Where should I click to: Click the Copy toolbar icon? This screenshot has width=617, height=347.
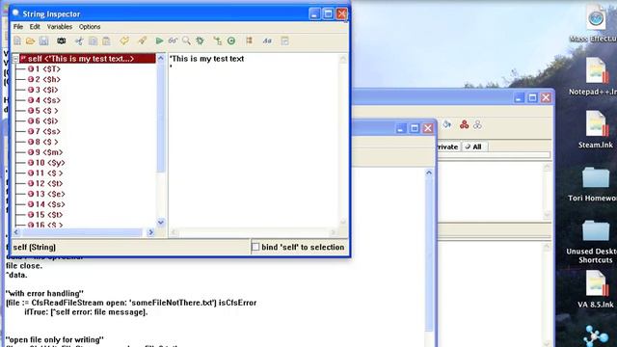point(93,40)
